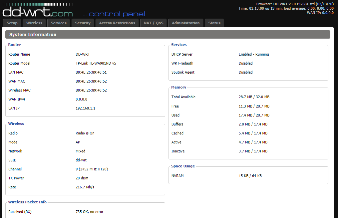The height and width of the screenshot is (218, 338).
Task: Click the LAN MAC address link ending 46:51
Action: point(91,72)
